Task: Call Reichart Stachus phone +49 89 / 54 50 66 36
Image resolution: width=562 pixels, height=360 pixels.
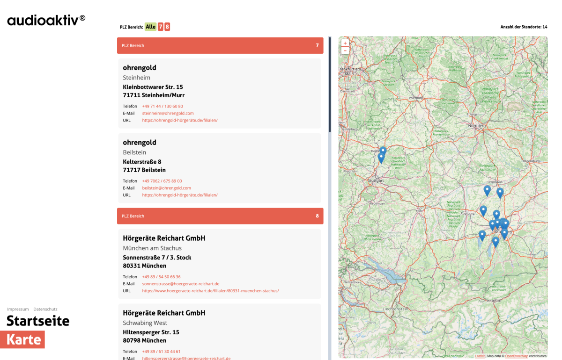Action: click(x=161, y=277)
